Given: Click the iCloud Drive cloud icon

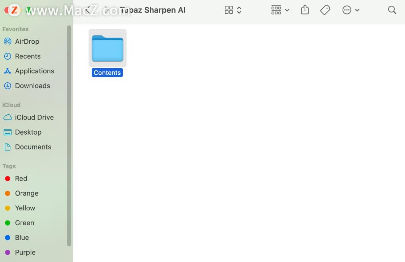Looking at the screenshot, I should point(8,117).
